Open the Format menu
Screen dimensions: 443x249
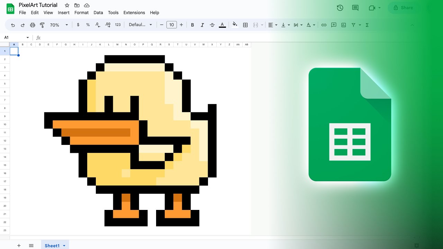[81, 12]
